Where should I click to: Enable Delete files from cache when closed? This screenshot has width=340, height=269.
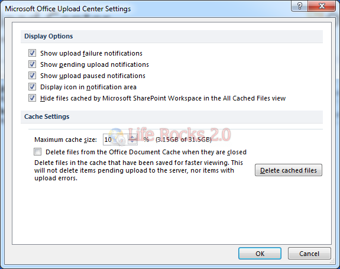(37, 152)
